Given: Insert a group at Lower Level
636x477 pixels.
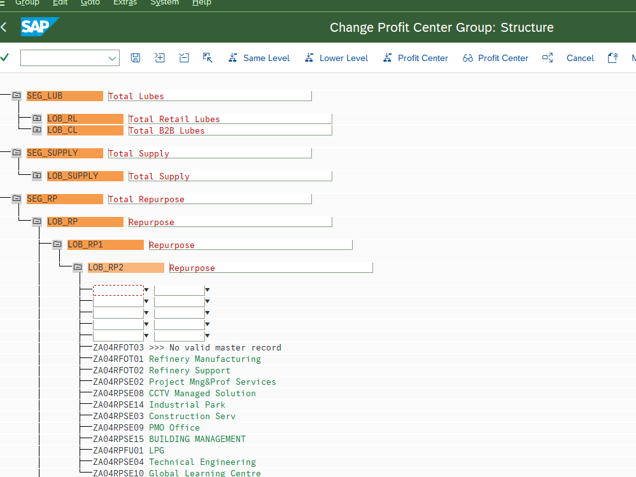Looking at the screenshot, I should tap(336, 58).
